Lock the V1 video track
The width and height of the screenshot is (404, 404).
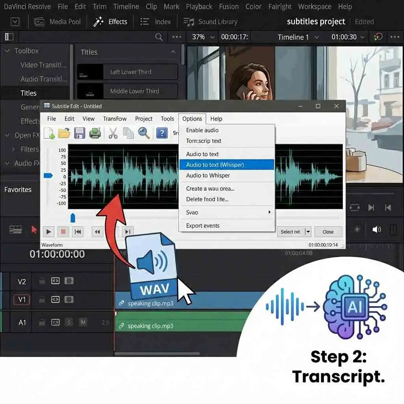42,300
